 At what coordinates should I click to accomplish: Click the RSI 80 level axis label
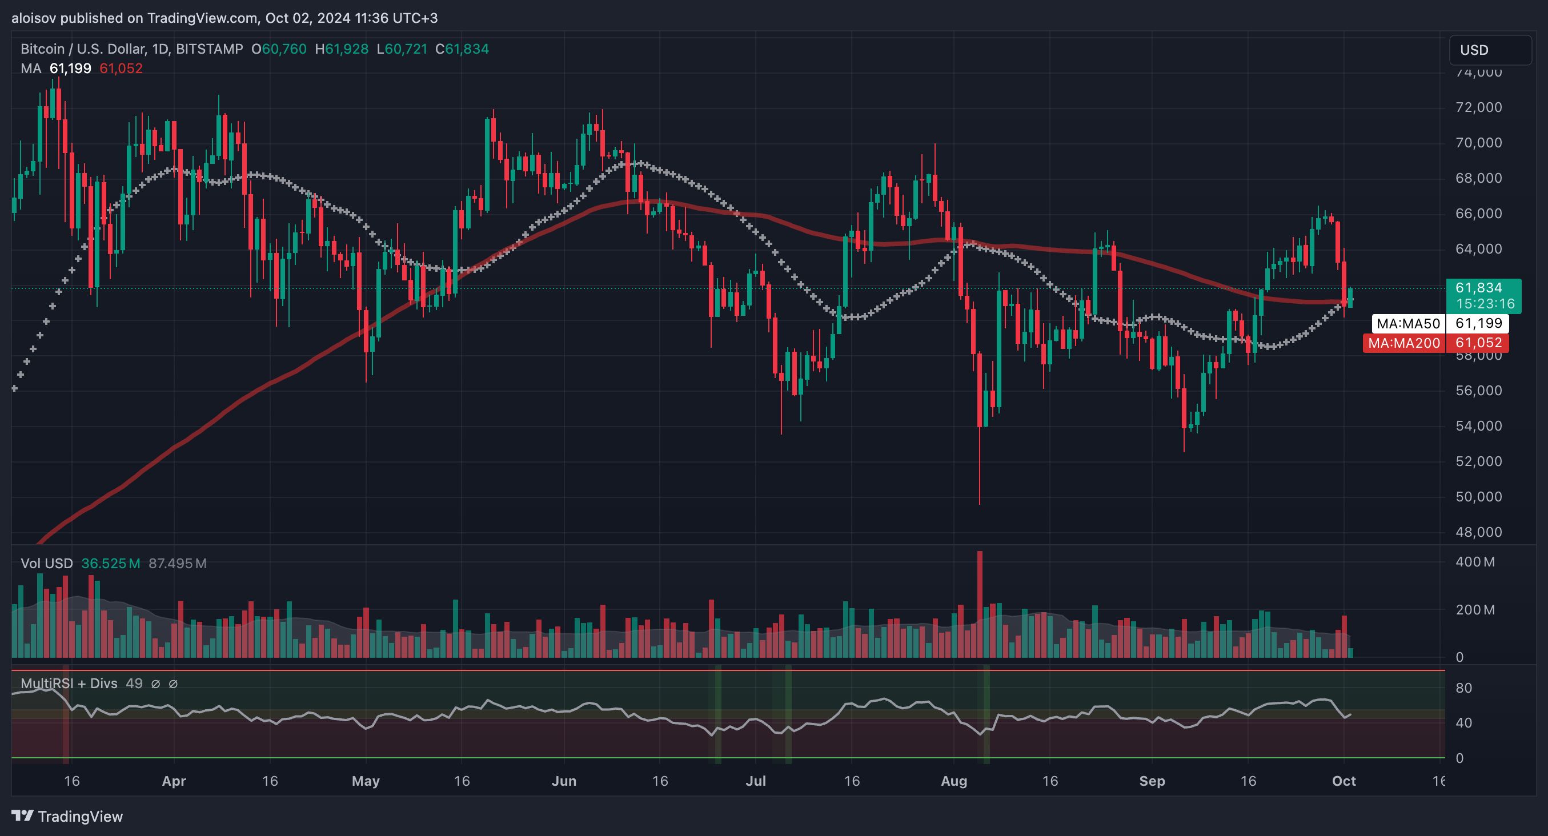(1463, 688)
